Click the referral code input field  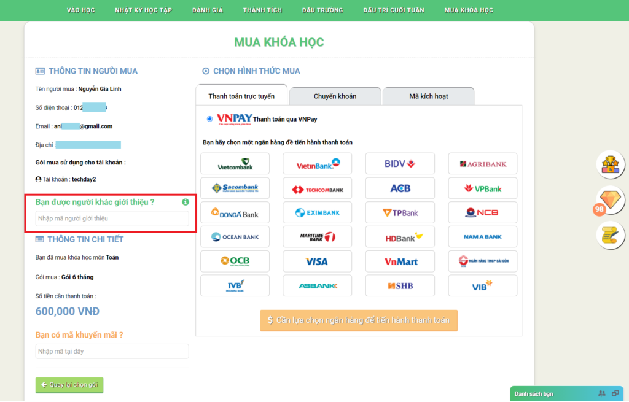click(112, 218)
